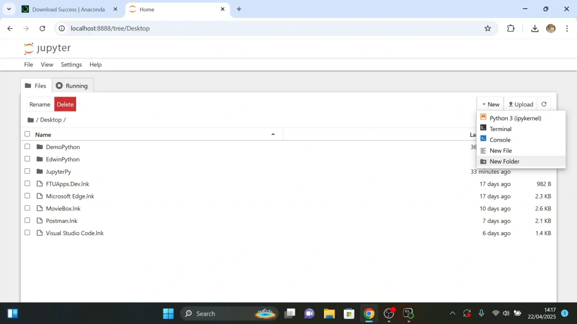
Task: Click the JupyterPy folder icon
Action: pos(40,171)
